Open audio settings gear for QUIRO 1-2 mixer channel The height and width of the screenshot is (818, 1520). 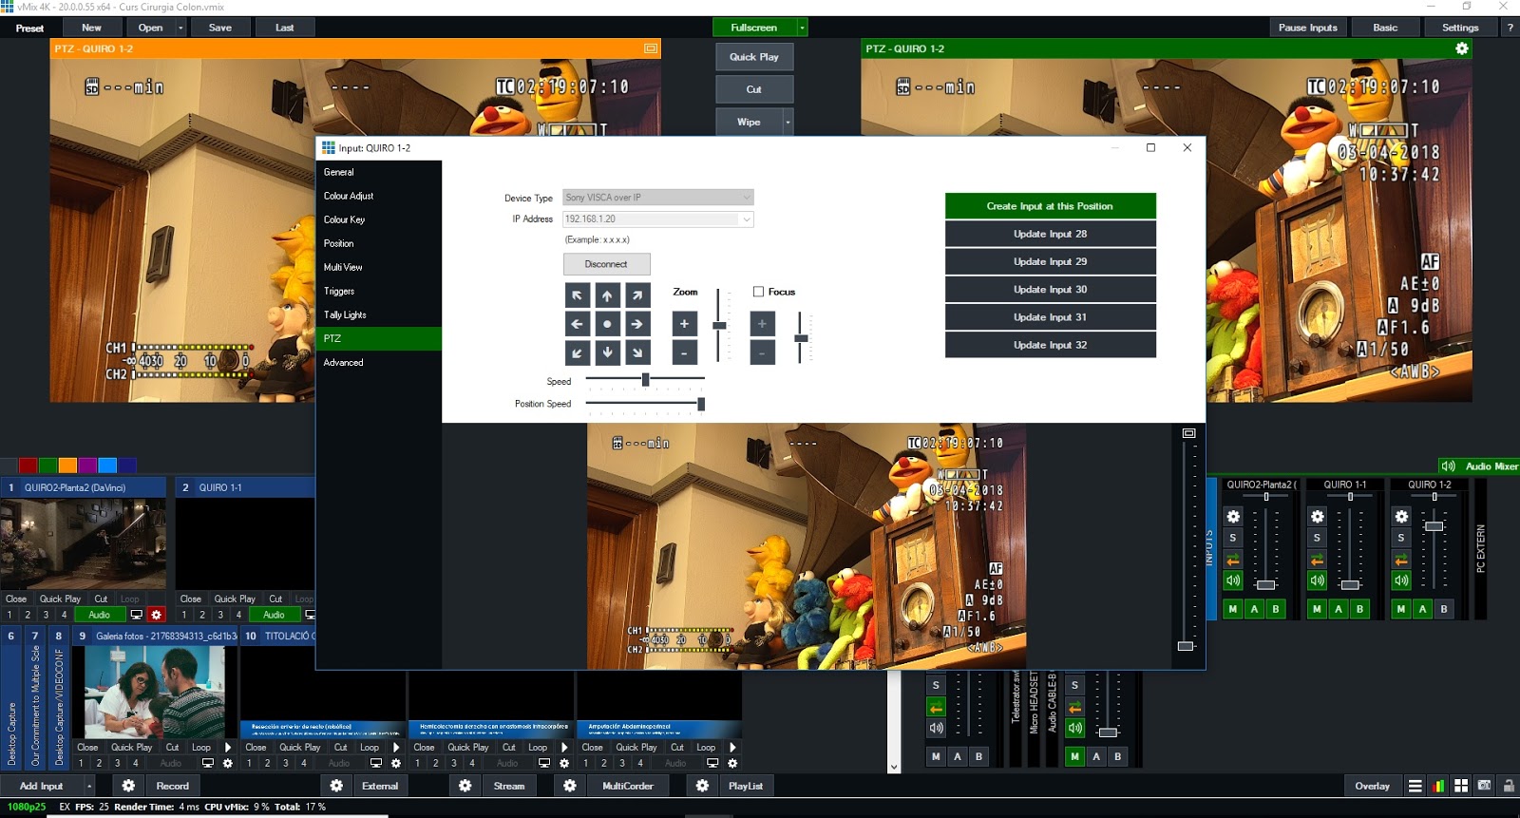1401,517
